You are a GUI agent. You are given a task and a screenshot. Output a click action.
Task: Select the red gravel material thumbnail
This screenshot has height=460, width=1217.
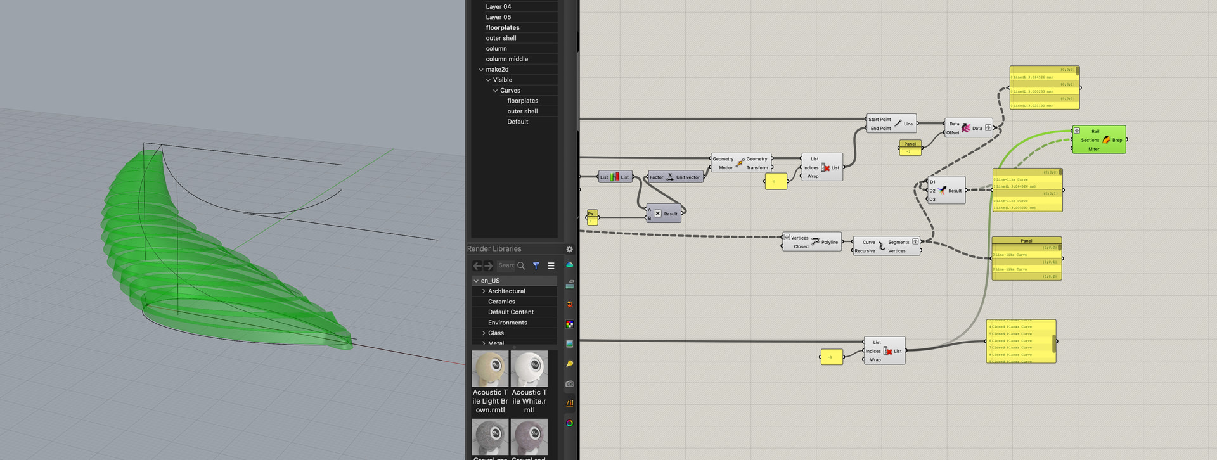(x=529, y=437)
